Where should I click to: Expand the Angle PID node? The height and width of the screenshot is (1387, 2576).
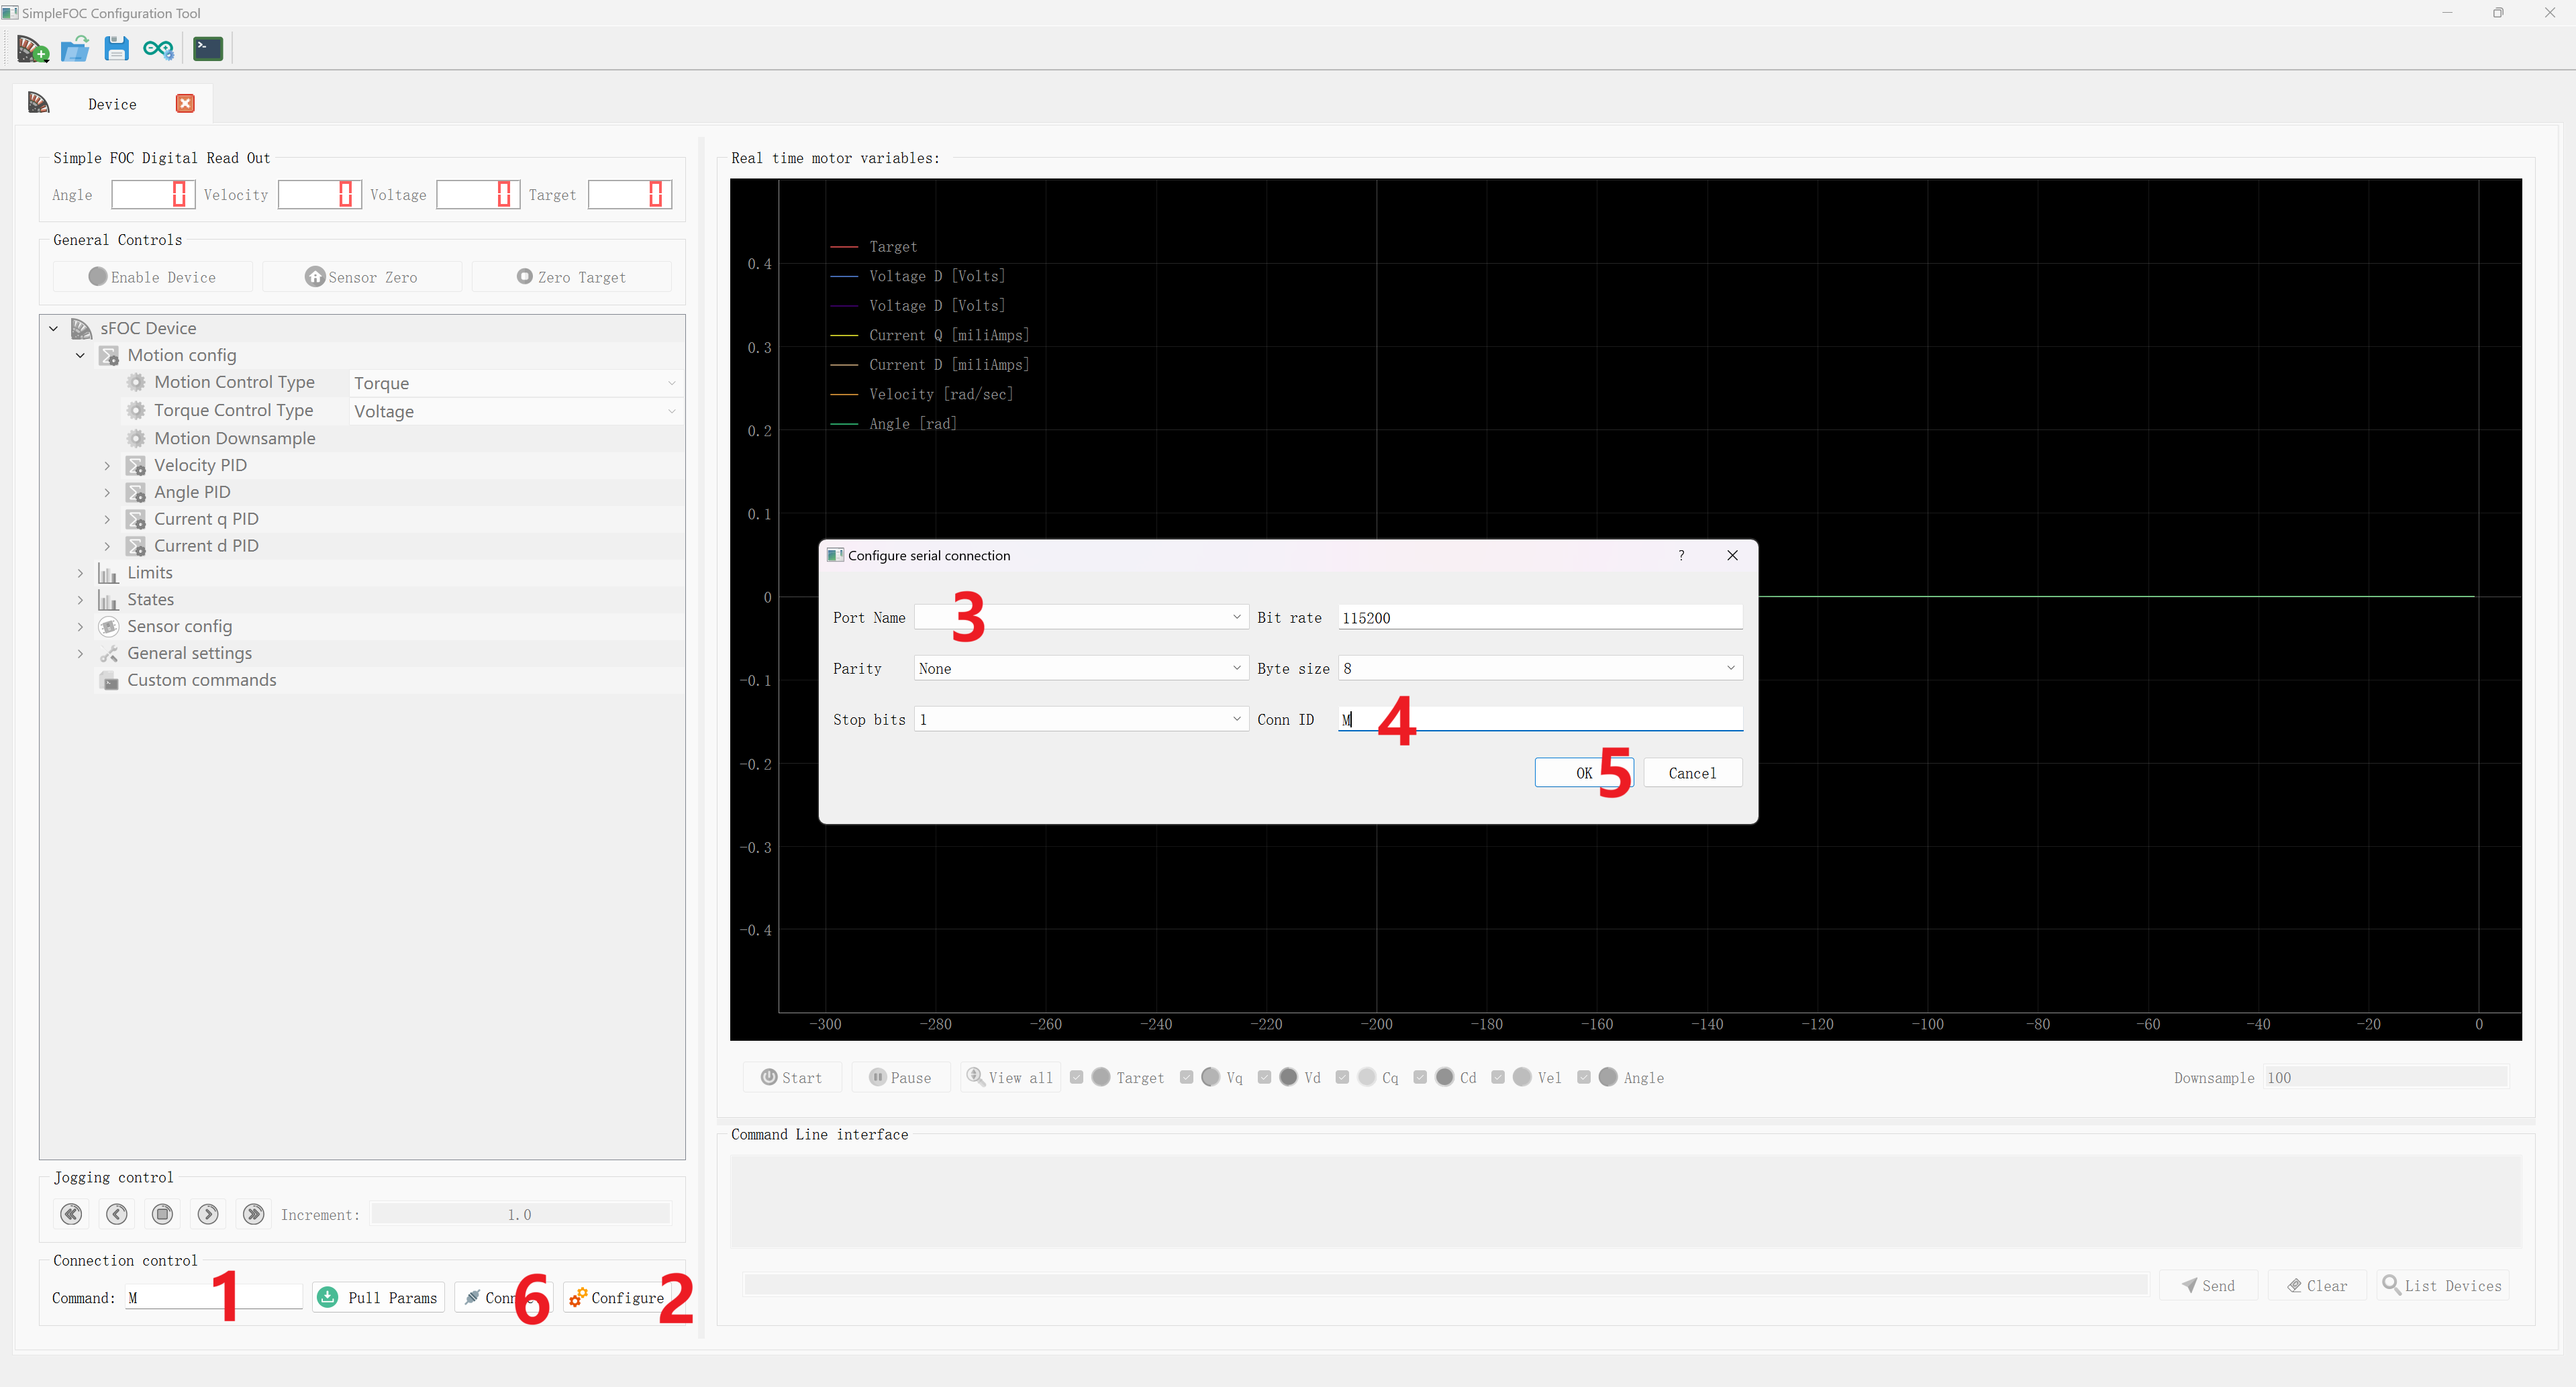[x=108, y=492]
